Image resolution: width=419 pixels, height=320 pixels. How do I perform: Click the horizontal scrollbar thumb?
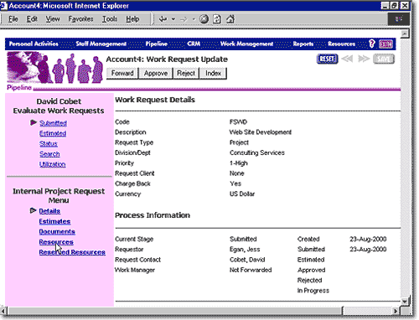click(x=175, y=311)
